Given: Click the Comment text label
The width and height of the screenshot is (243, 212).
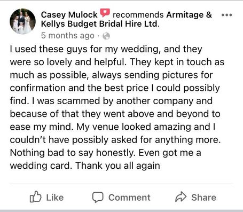Looking at the screenshot, I should point(129,198).
